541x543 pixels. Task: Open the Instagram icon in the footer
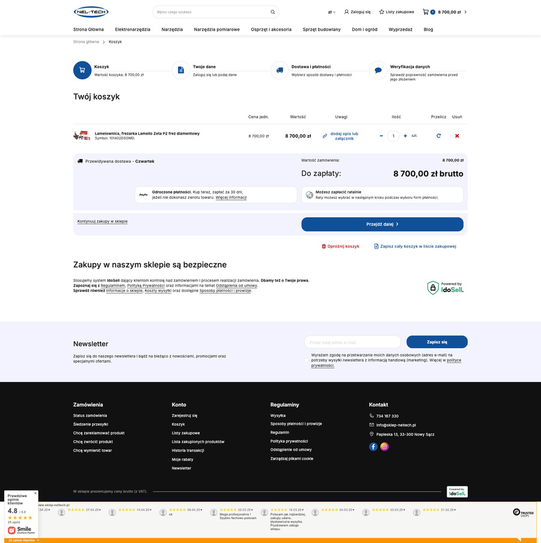(x=384, y=446)
